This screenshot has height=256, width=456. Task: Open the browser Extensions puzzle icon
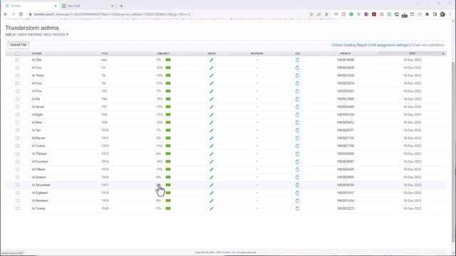[x=427, y=14]
